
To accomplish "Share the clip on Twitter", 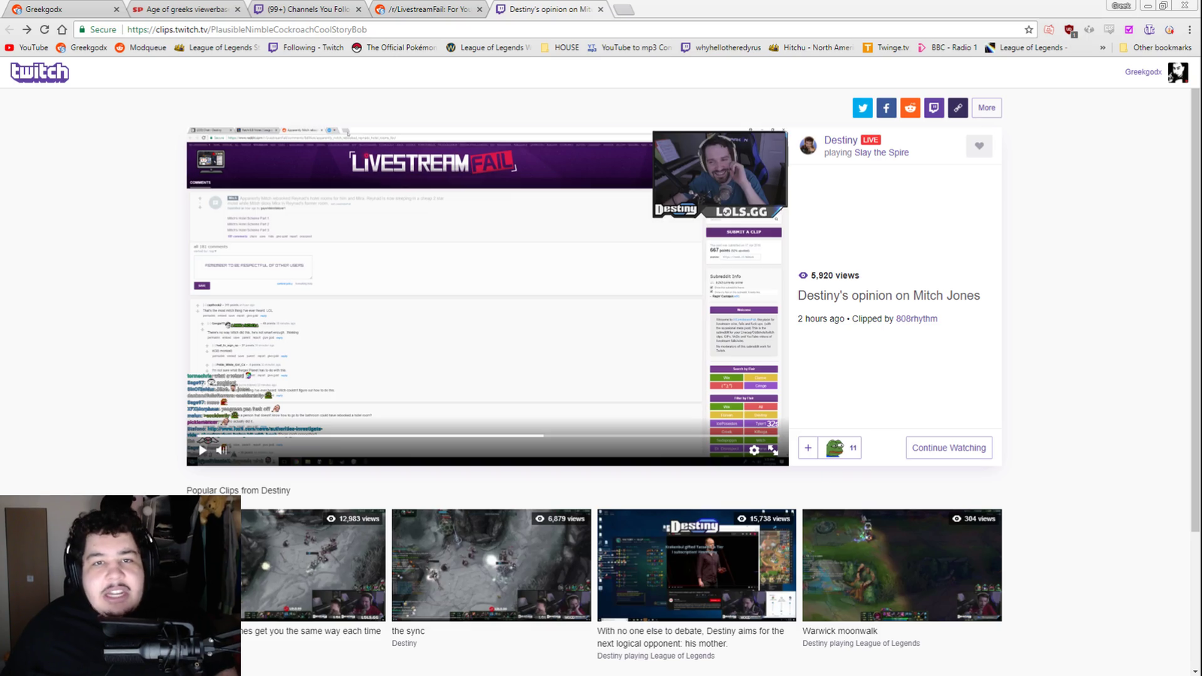I will click(x=862, y=108).
